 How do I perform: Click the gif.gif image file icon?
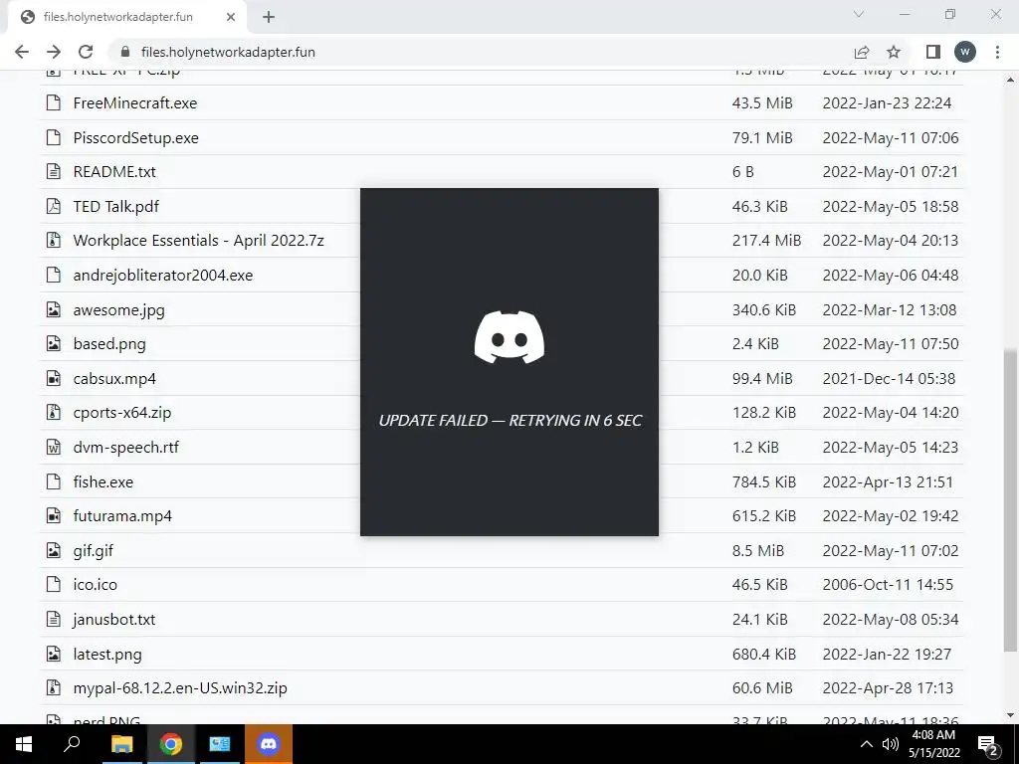(54, 550)
